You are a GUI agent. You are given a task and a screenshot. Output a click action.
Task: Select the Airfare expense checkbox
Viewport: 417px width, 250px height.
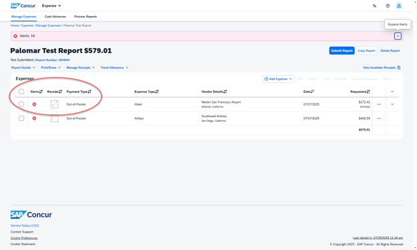[x=21, y=118]
